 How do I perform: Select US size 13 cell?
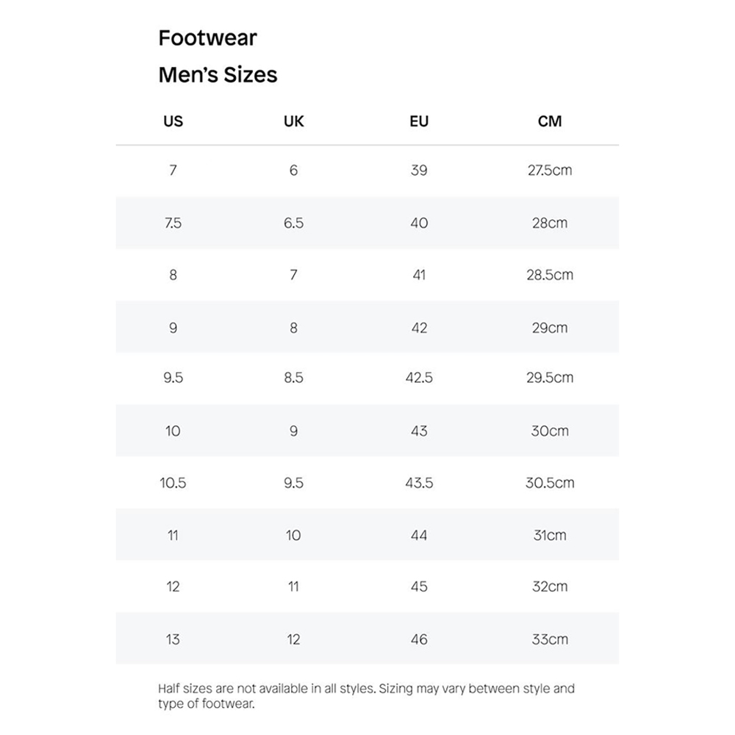coord(173,639)
